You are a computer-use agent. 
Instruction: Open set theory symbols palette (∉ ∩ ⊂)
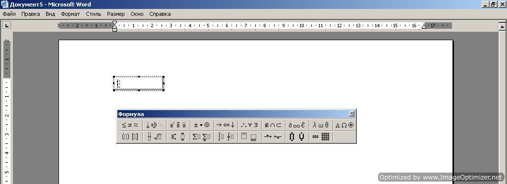[273, 125]
